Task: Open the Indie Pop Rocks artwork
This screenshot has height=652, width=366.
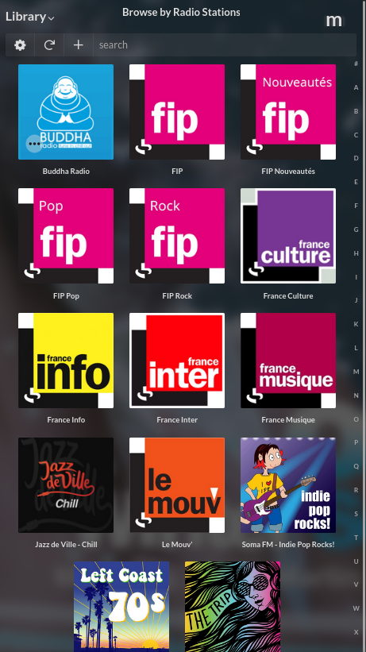Action: pos(288,485)
